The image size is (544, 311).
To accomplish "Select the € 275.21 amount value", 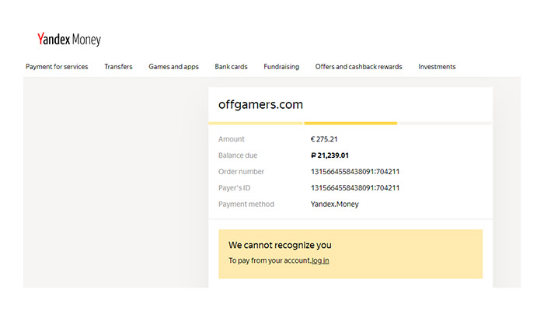I will click(324, 139).
